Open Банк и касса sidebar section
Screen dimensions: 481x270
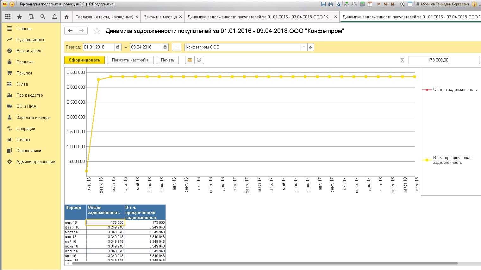28,51
